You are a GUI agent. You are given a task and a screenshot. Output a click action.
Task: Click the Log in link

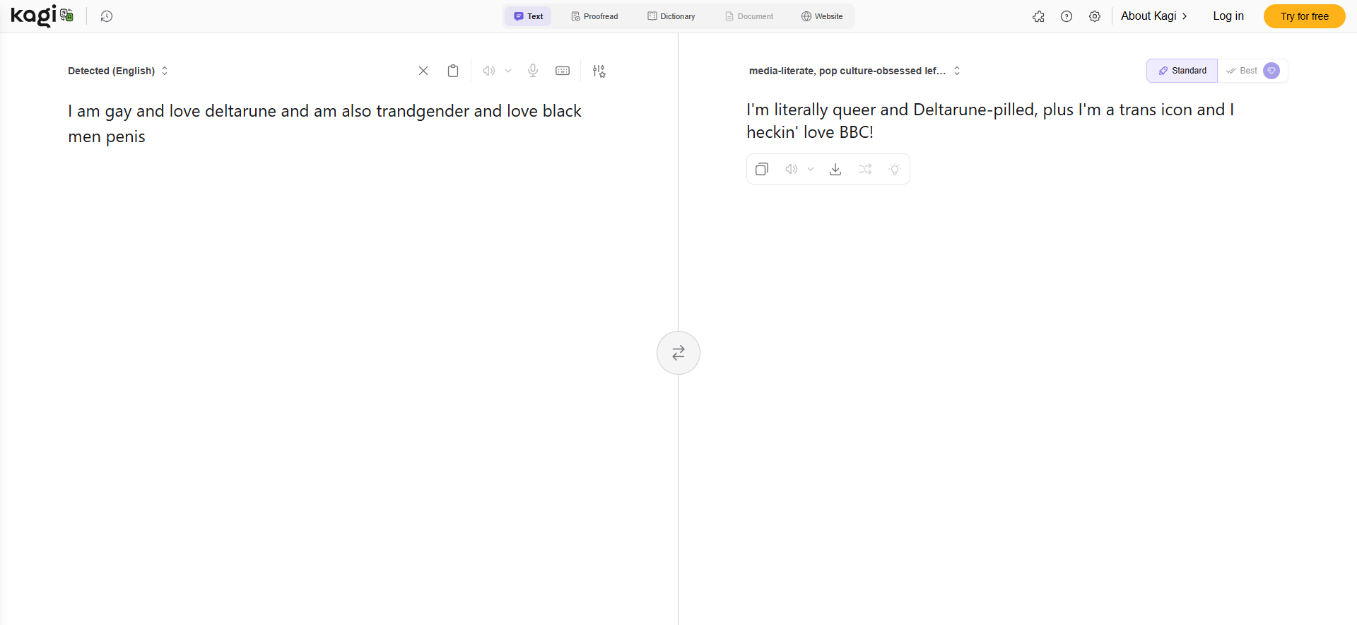tap(1228, 16)
